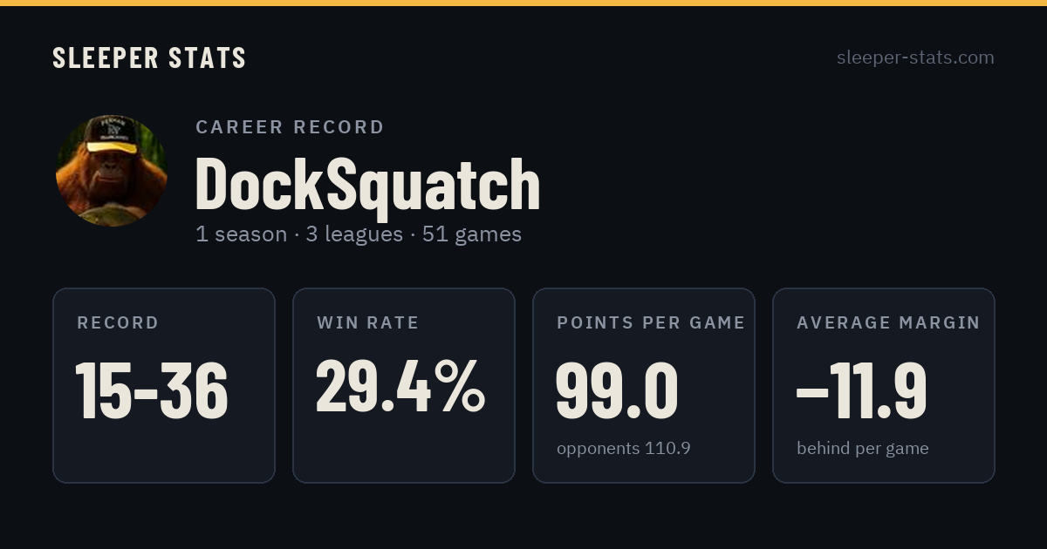This screenshot has height=549, width=1047.
Task: Select the DockSquatch username heading
Action: coord(367,185)
